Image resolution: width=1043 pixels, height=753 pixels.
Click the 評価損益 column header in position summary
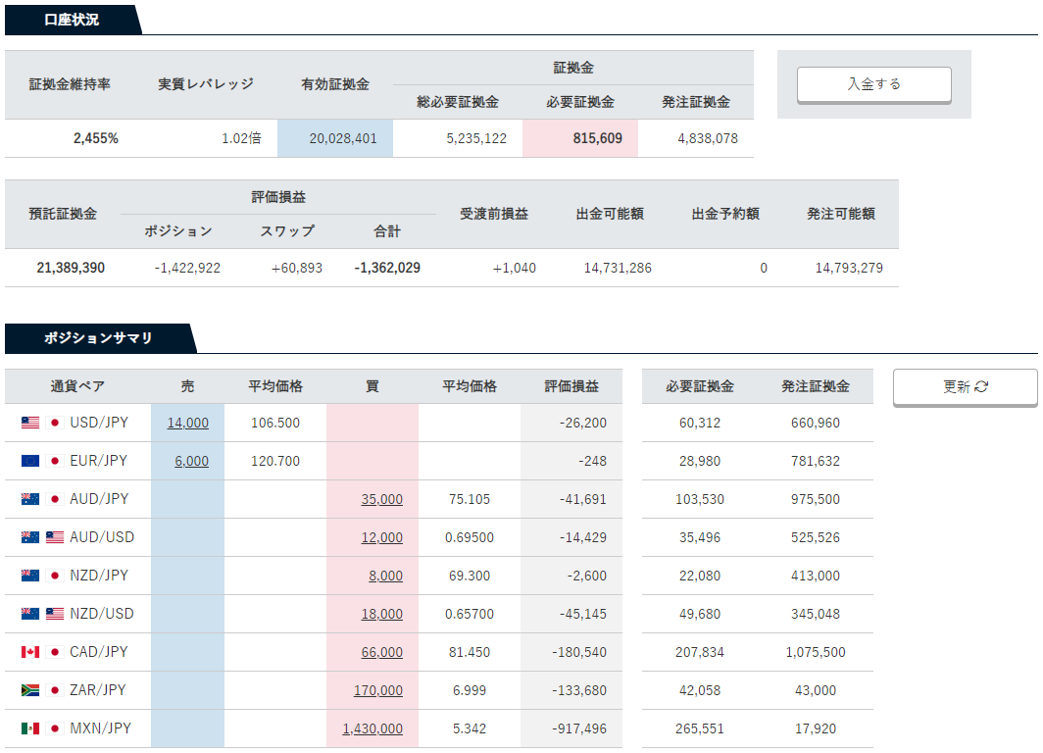571,386
